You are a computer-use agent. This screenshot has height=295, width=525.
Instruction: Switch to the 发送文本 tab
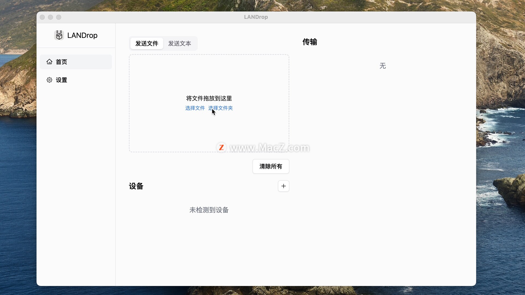tap(180, 43)
